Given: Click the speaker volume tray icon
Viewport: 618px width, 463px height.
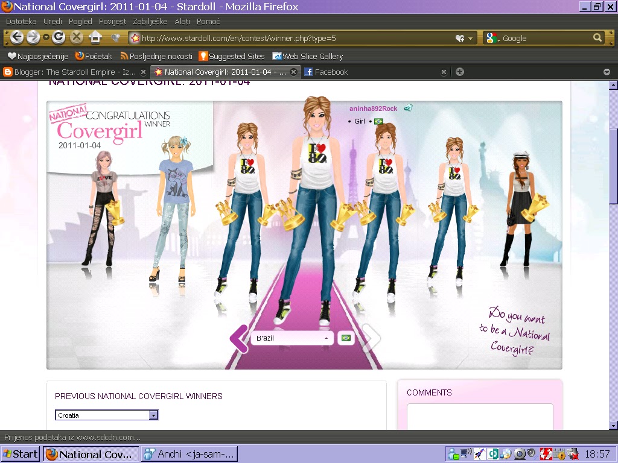Looking at the screenshot, I should (x=532, y=453).
